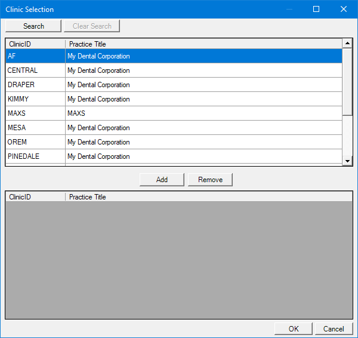Pick the MAXS clinic row
The width and height of the screenshot is (358, 338).
pos(173,113)
